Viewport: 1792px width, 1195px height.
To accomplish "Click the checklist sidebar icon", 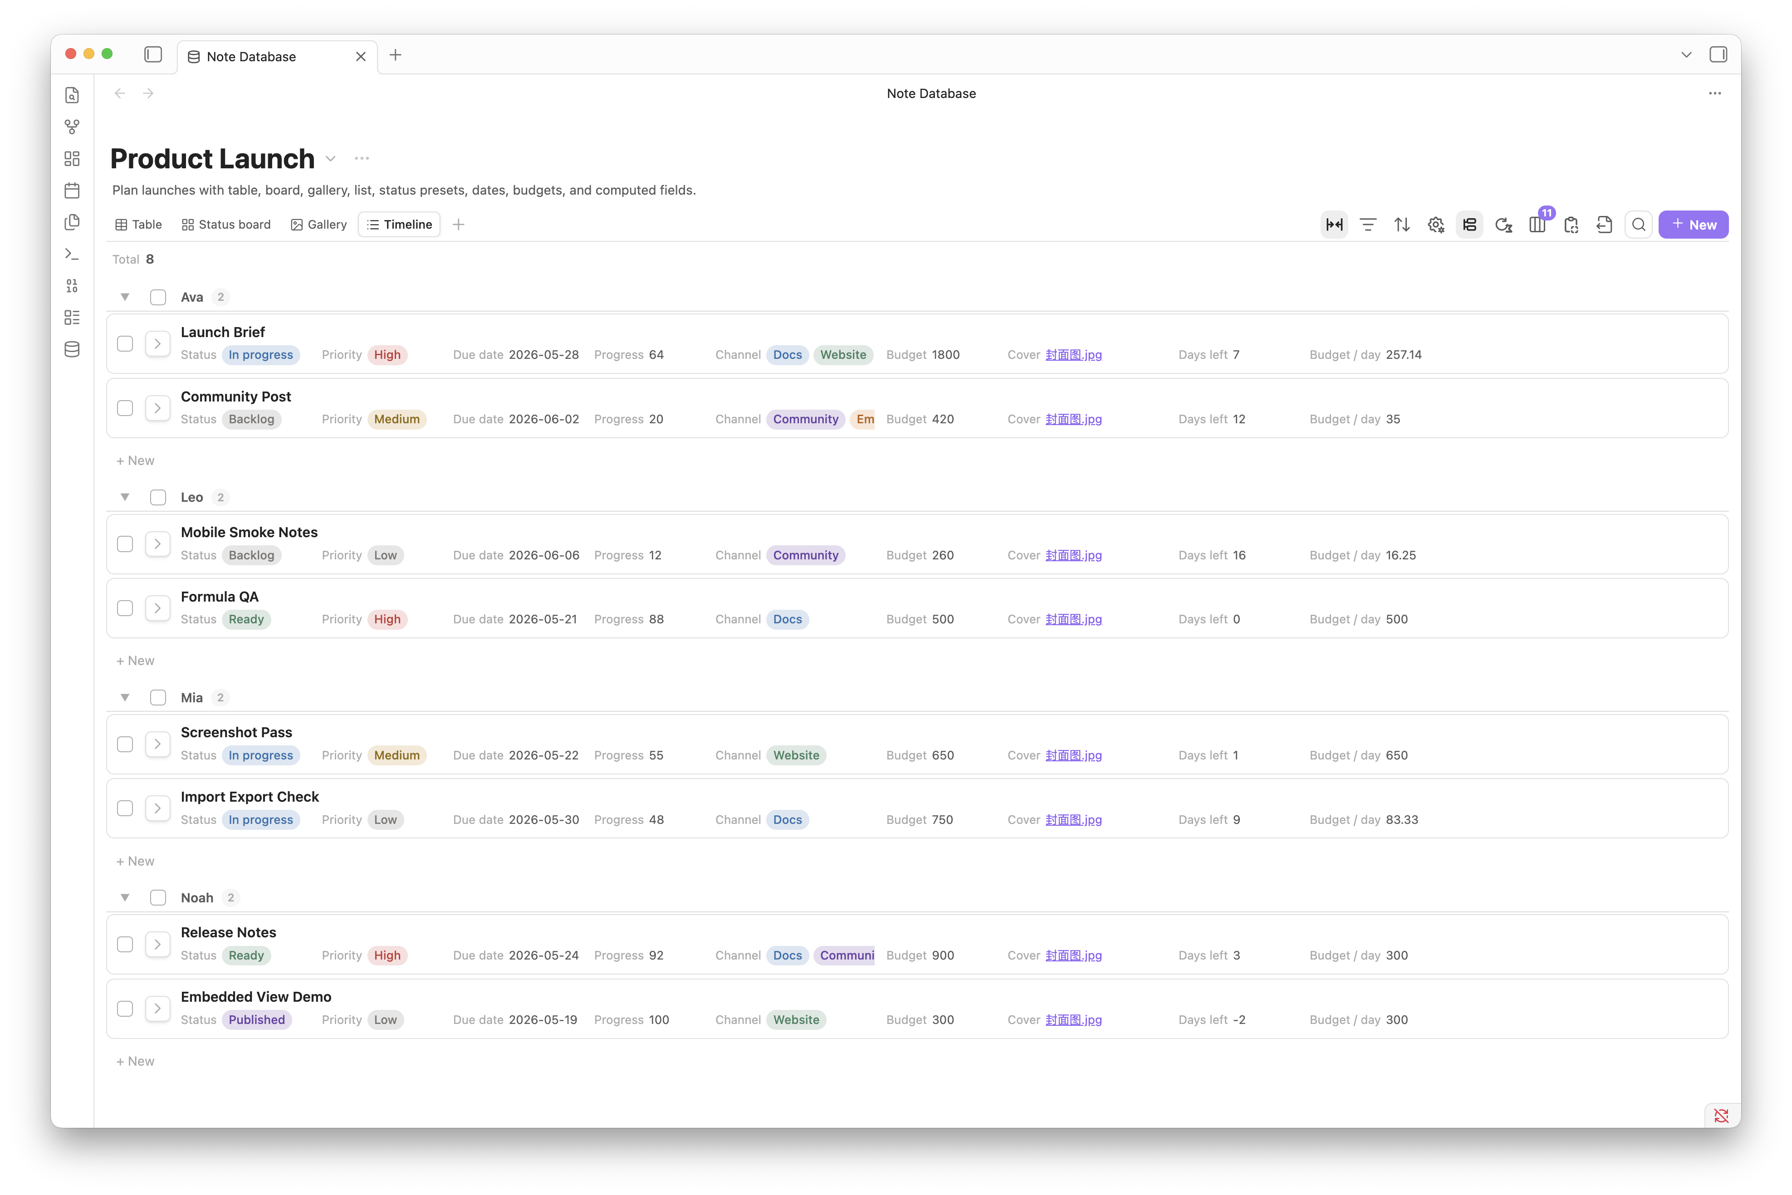I will tap(72, 317).
